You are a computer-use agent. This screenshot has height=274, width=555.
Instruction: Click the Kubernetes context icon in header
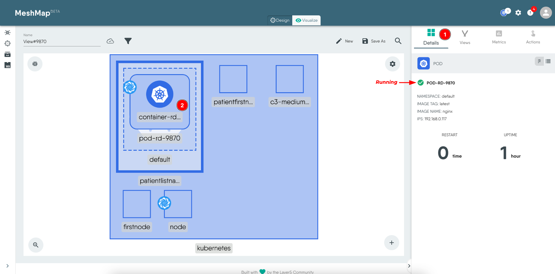tap(503, 13)
